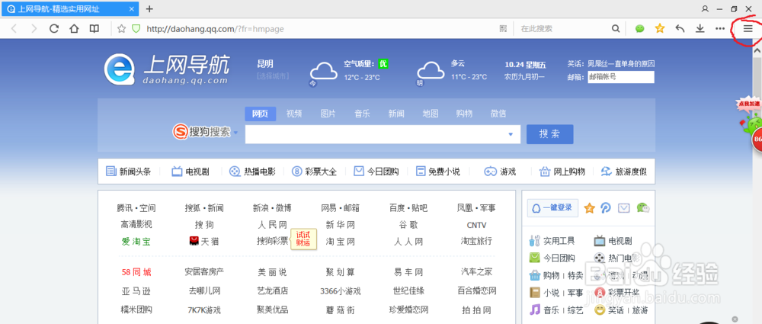Click the search magnifier icon
The image size is (762, 324).
coord(616,29)
